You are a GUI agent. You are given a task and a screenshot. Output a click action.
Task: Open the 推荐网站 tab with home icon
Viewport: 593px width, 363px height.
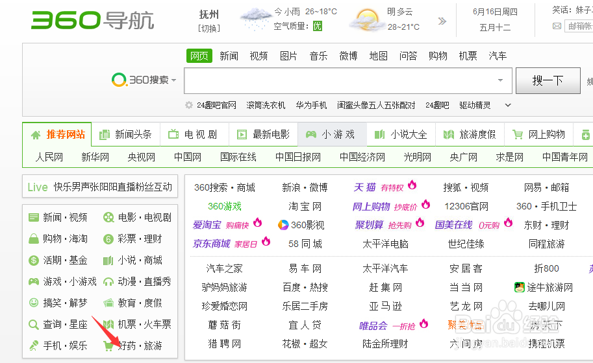57,134
